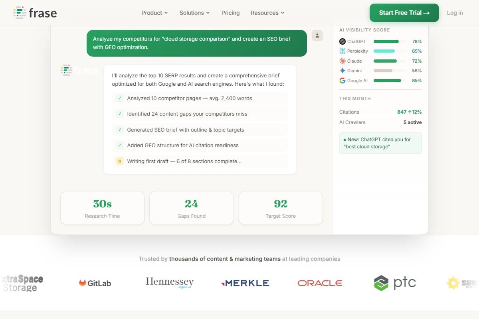
Task: Click the ChatGPT cited you notification
Action: coord(380,143)
